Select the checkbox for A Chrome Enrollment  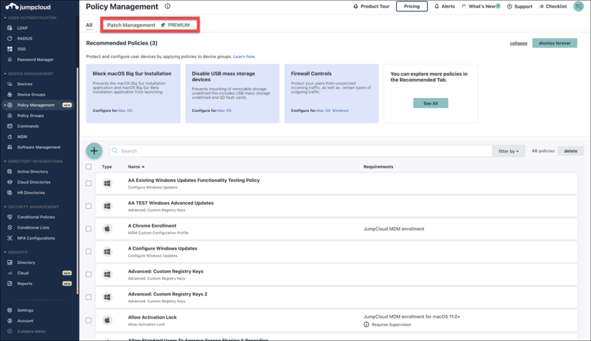pos(88,227)
